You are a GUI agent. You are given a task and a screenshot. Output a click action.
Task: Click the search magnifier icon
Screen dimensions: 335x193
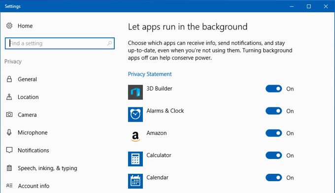pos(109,43)
